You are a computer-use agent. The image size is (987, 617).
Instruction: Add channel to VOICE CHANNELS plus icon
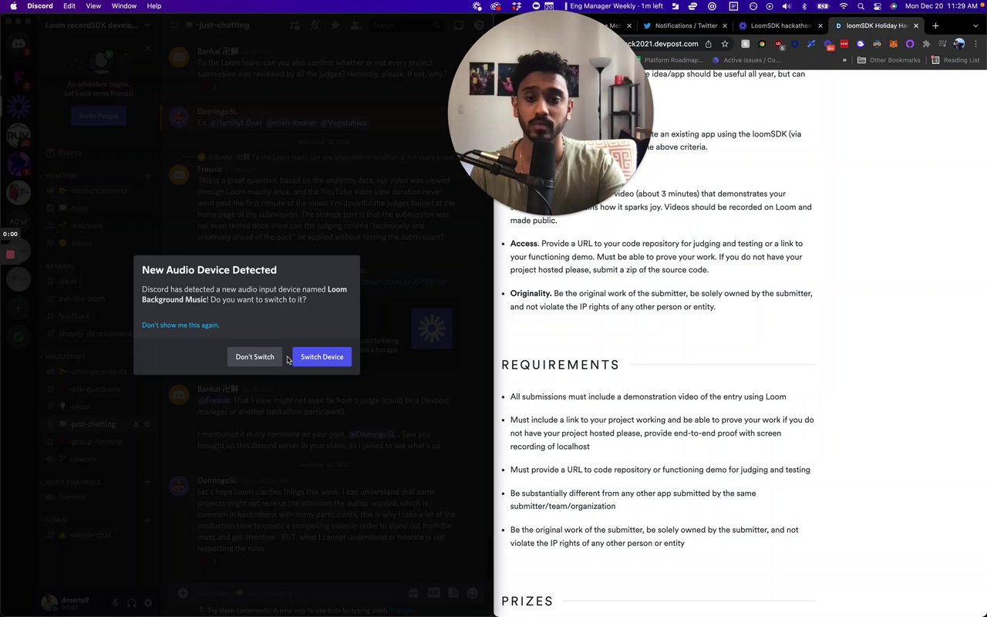[147, 482]
